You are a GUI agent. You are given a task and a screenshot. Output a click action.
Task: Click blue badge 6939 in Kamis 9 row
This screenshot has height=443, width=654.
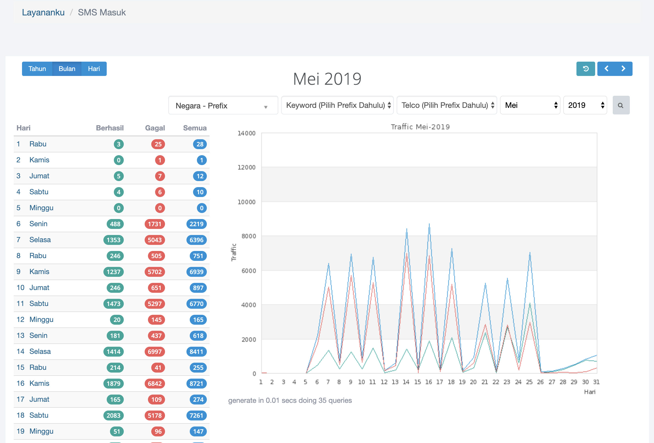coord(196,272)
